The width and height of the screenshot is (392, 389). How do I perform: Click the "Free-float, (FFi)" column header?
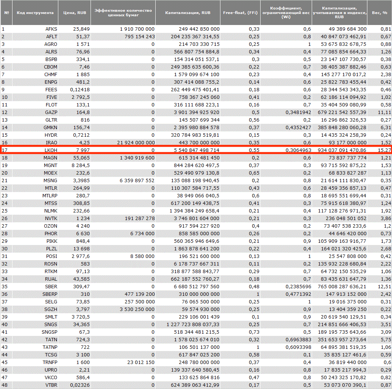point(240,13)
